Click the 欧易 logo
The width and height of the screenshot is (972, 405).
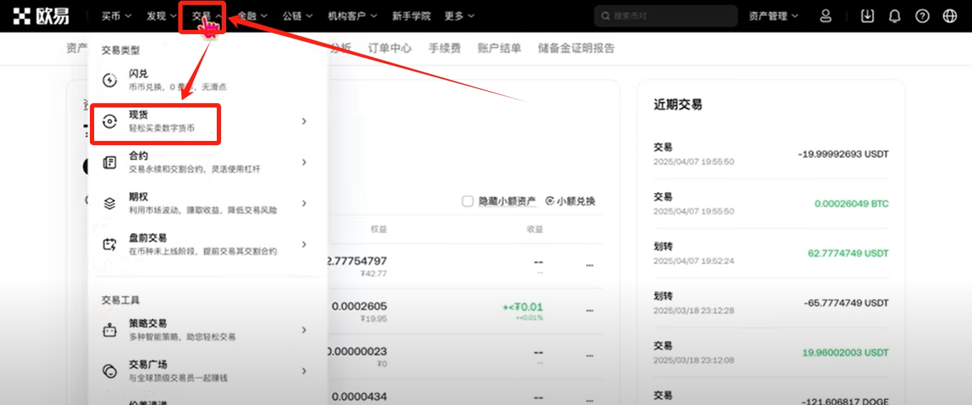tap(42, 16)
